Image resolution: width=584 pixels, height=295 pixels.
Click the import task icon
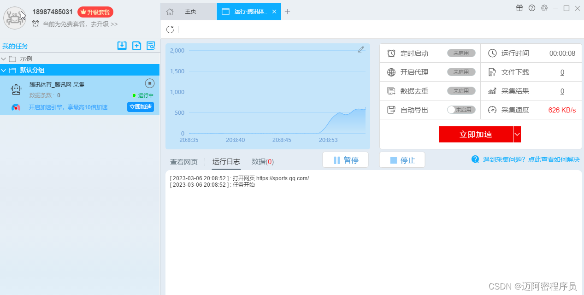point(122,46)
